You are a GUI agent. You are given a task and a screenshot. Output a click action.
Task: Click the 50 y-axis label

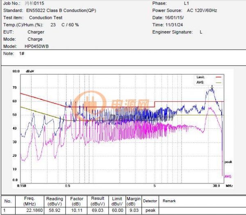click(15, 115)
